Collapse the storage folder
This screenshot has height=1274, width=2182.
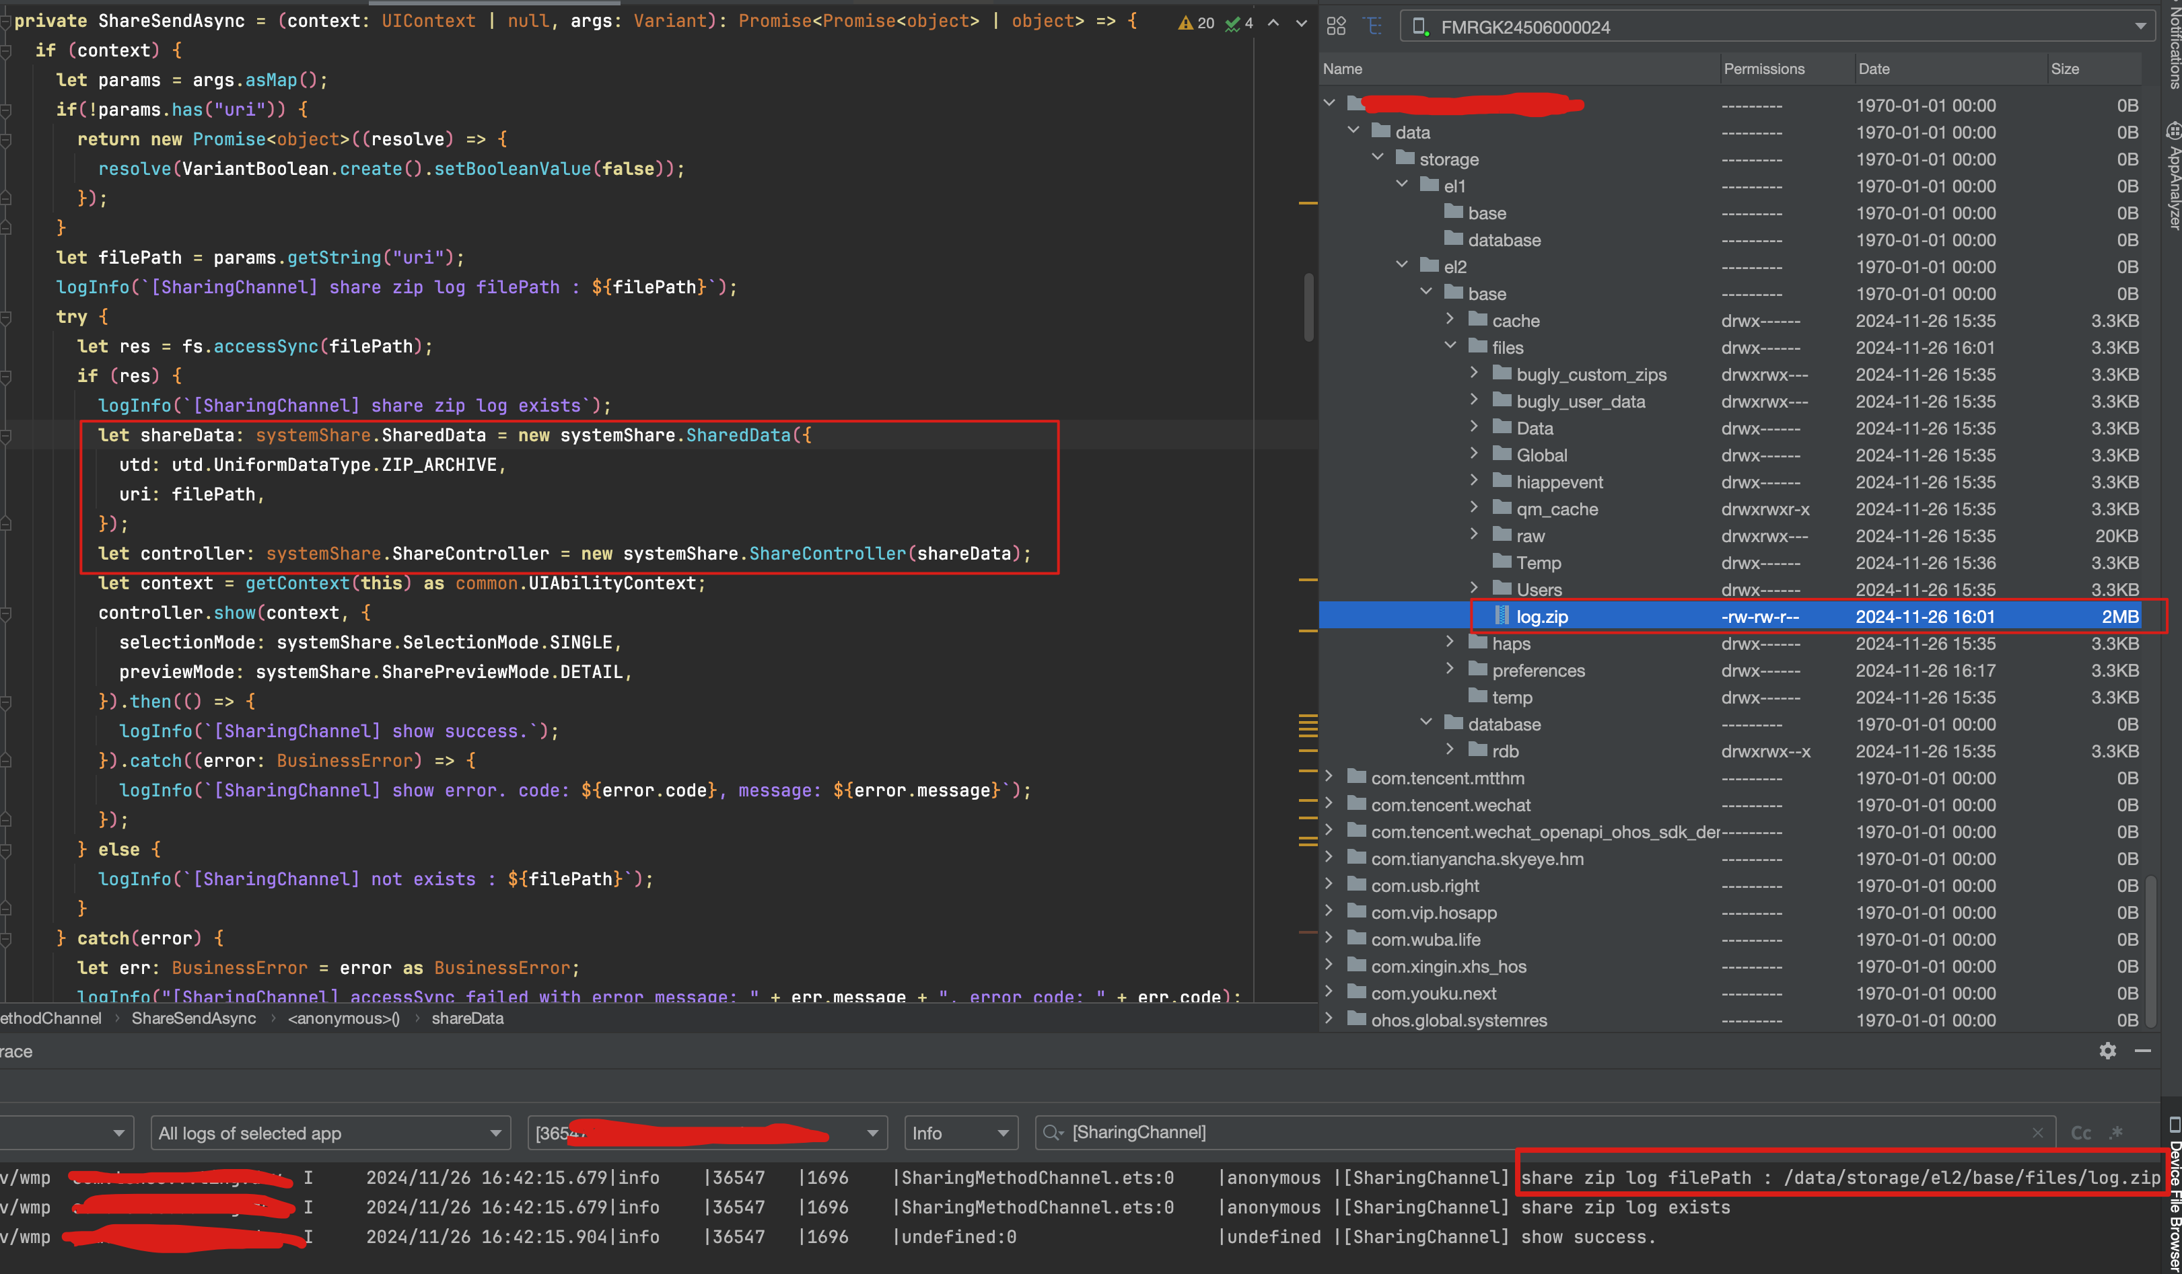tap(1378, 157)
